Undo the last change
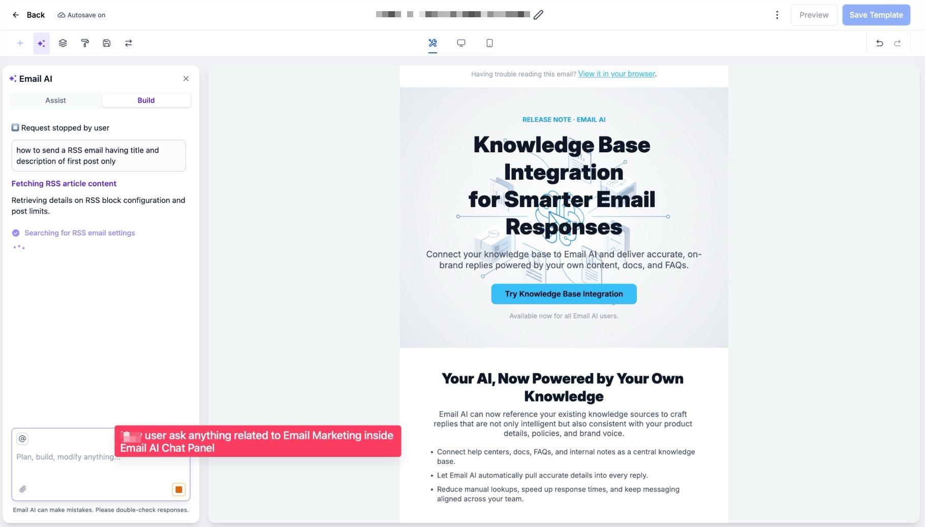This screenshot has width=925, height=527. (x=879, y=43)
